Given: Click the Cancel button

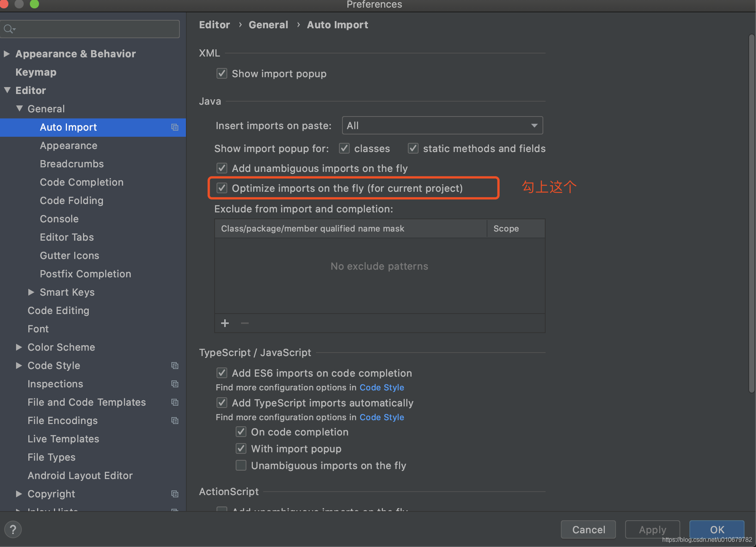Looking at the screenshot, I should (x=588, y=529).
